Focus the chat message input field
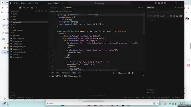The image size is (191, 107). tap(164, 12)
